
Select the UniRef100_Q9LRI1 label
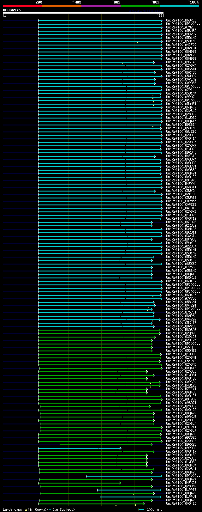point(181,427)
